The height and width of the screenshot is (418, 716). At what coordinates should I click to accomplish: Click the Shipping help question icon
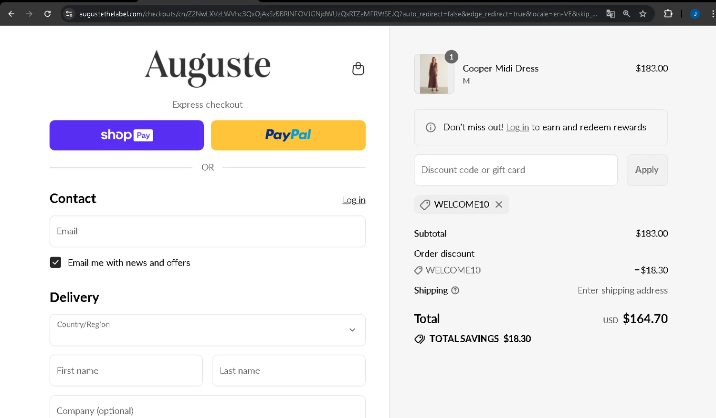[x=455, y=290]
